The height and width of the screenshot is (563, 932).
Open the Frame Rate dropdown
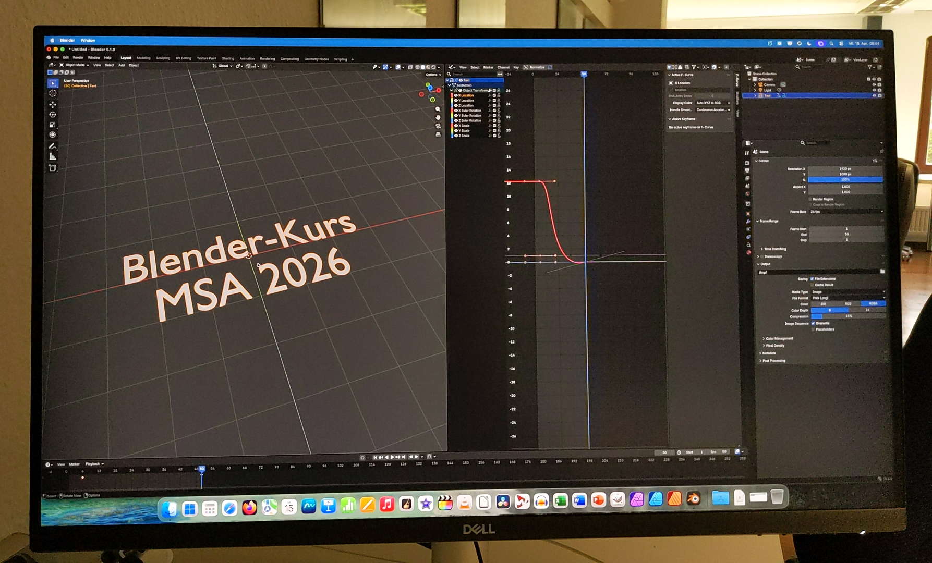(846, 212)
